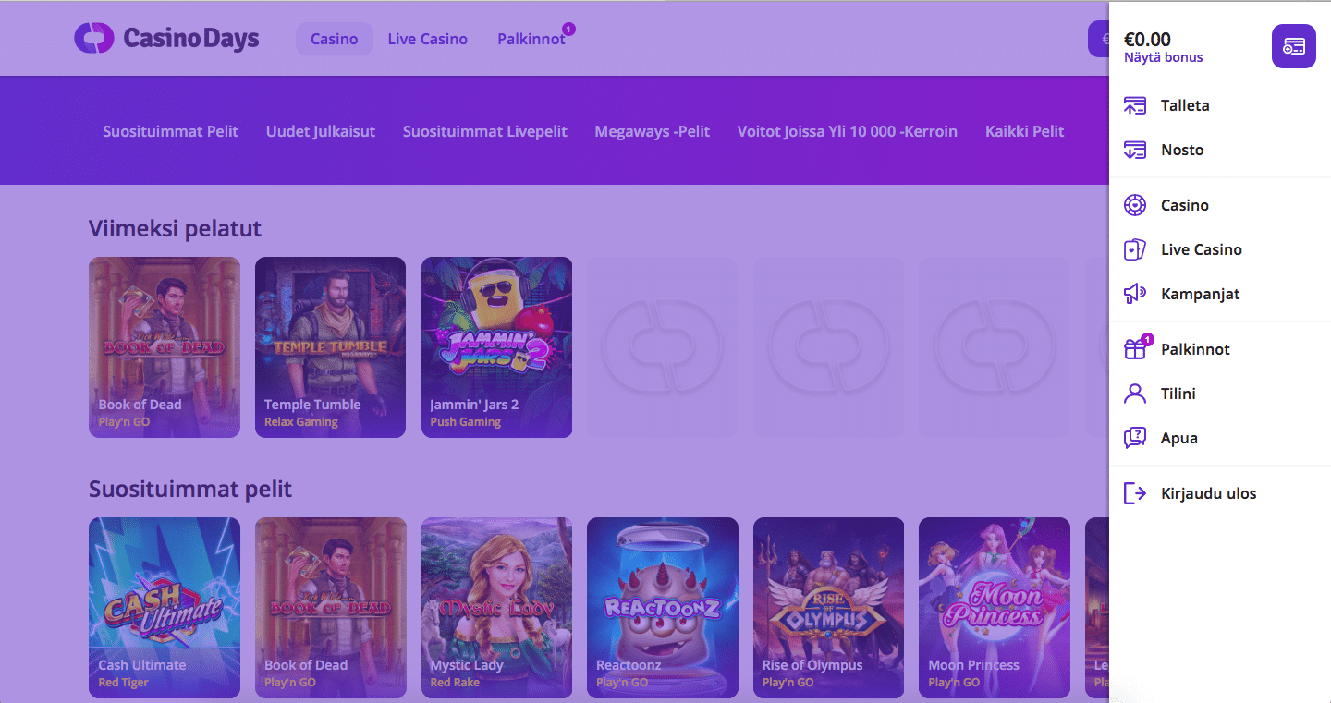This screenshot has height=703, width=1331.
Task: Click the Talleta deposit icon
Action: click(1135, 105)
